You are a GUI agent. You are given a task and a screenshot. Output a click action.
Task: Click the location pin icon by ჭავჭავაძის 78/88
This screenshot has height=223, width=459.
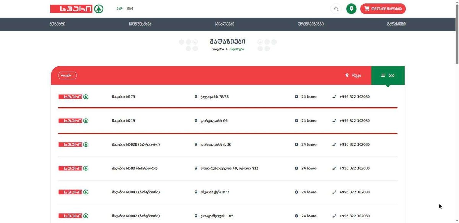(x=196, y=97)
